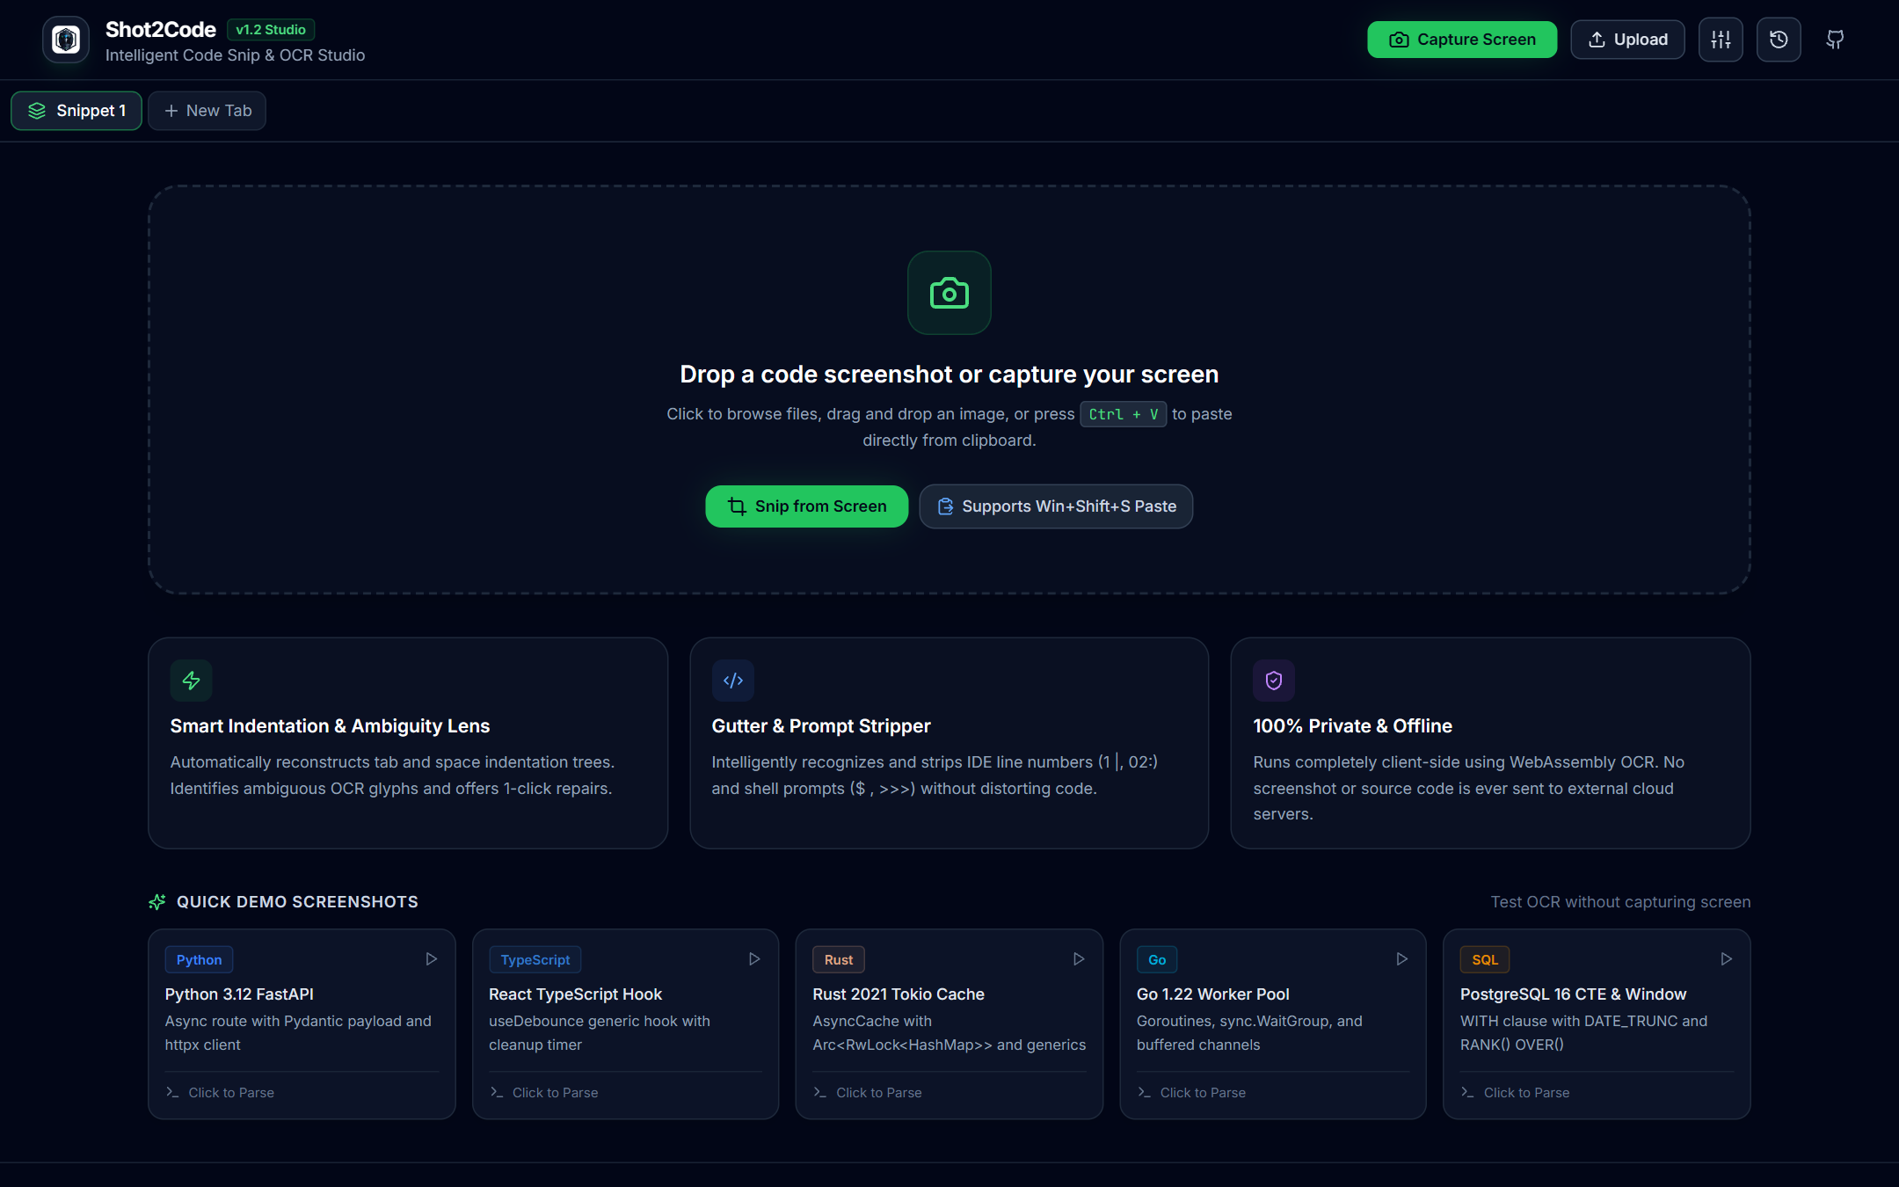Click the camera icon in drop zone
Viewport: 1899px width, 1187px height.
949,293
